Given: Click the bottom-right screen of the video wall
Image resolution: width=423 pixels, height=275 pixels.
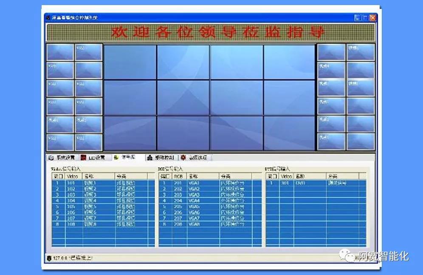Looking at the screenshot, I should (x=289, y=133).
